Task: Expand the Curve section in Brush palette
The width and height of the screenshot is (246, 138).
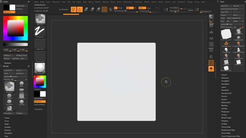Action: click(x=7, y=121)
